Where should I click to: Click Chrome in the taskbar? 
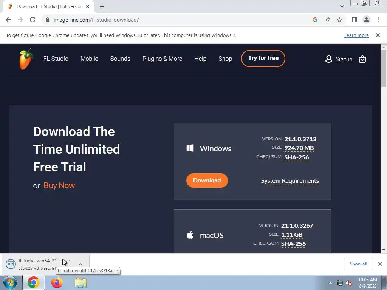click(x=34, y=282)
